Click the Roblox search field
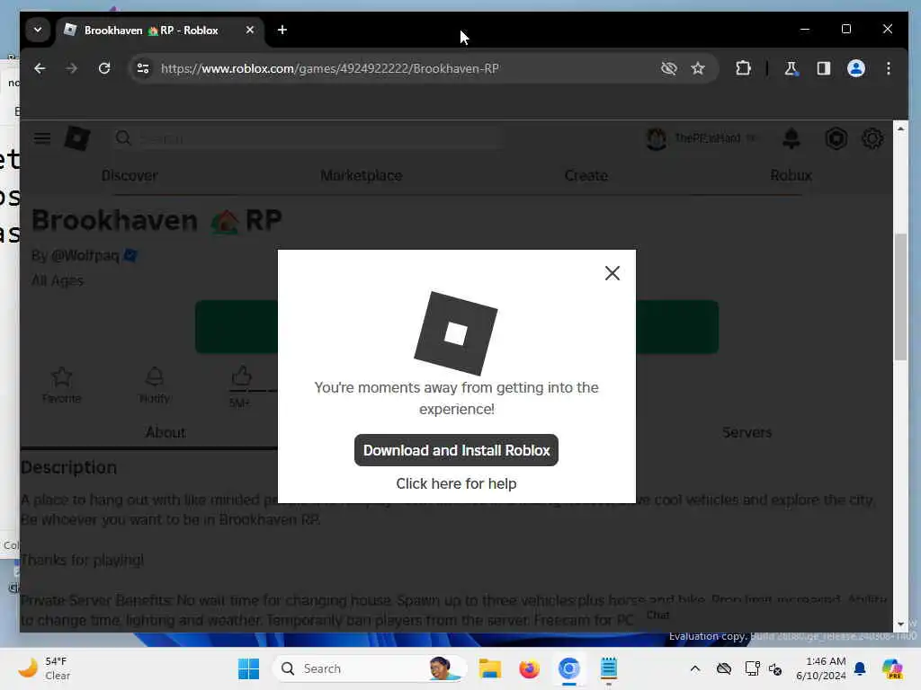This screenshot has height=690, width=921. 306,138
